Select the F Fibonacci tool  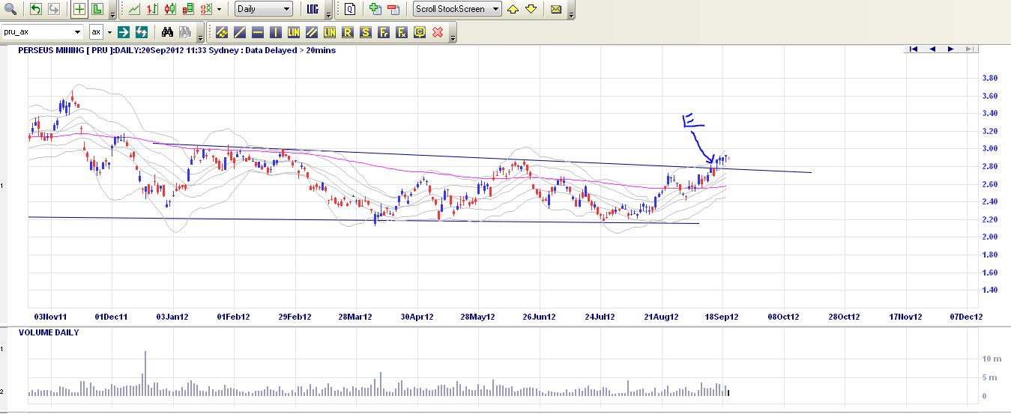(x=383, y=32)
